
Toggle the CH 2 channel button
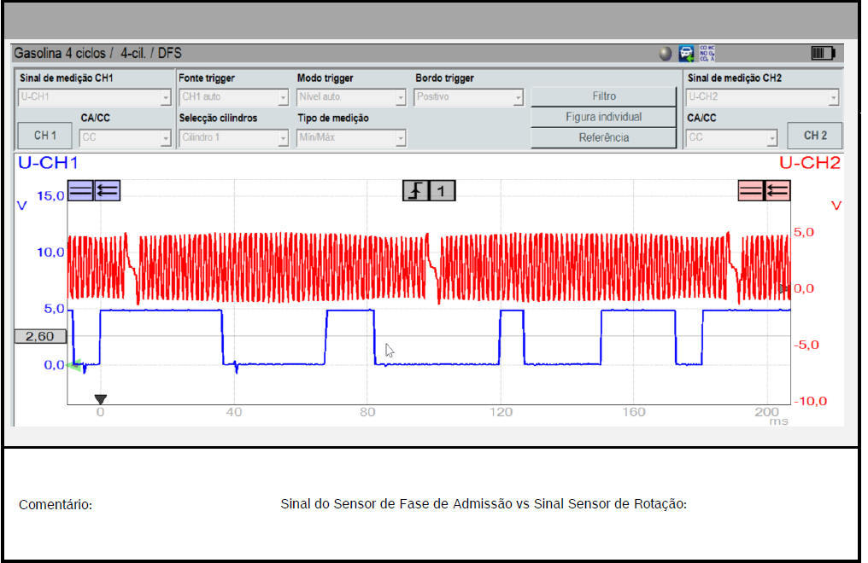tap(815, 136)
